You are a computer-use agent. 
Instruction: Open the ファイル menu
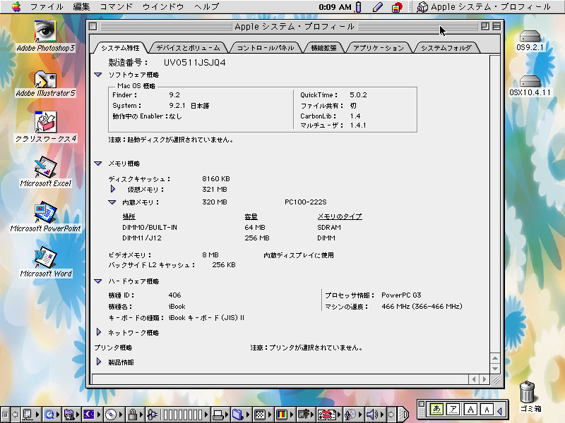click(47, 6)
